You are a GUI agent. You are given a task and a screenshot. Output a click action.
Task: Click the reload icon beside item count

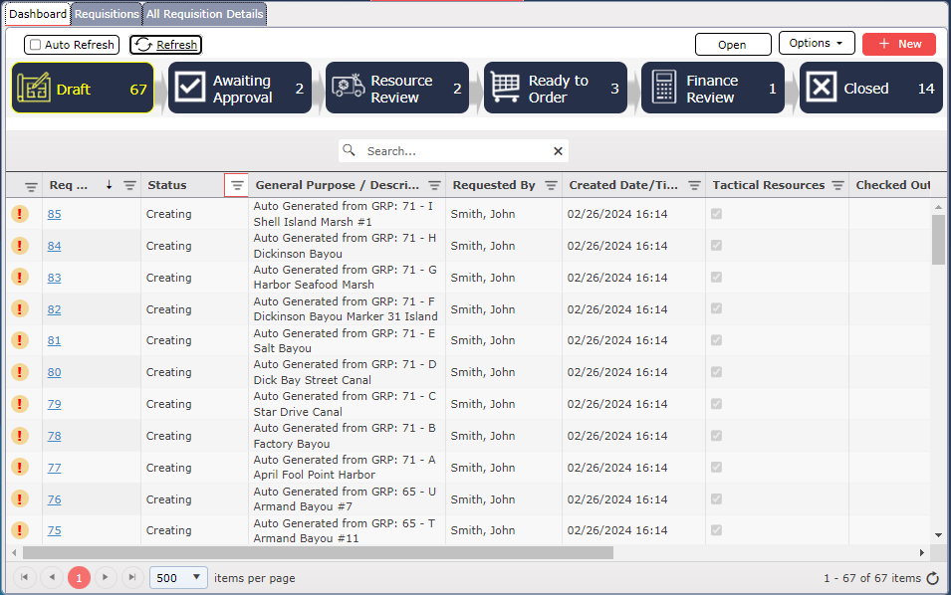[x=932, y=578]
